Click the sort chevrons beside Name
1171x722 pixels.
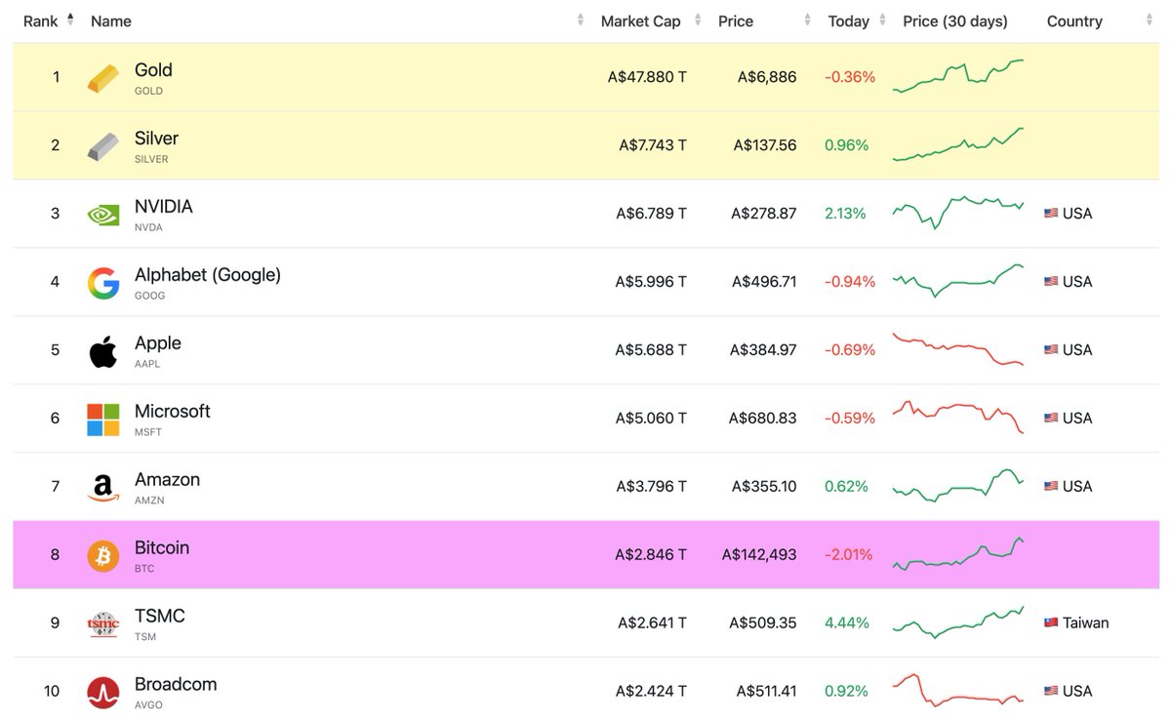tap(583, 20)
